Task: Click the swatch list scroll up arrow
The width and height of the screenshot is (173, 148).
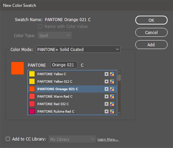Action: (119, 72)
